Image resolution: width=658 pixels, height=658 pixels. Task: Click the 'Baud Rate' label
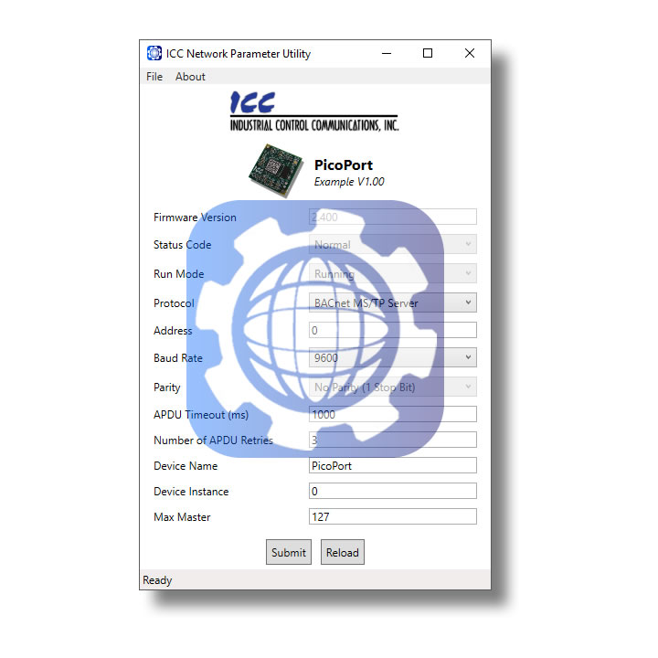[178, 358]
